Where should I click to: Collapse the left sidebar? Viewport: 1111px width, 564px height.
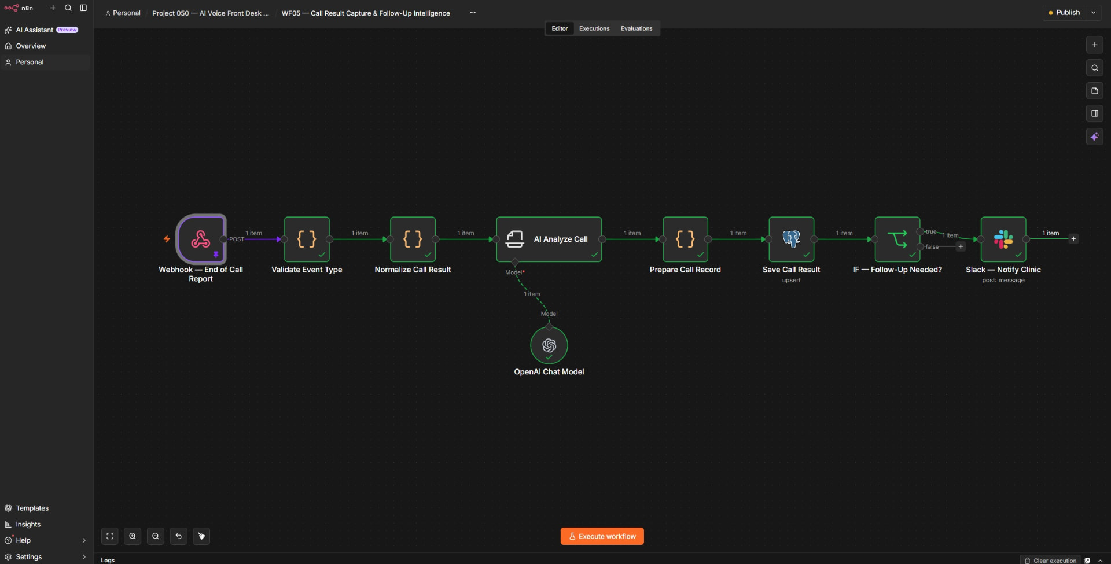click(x=83, y=8)
